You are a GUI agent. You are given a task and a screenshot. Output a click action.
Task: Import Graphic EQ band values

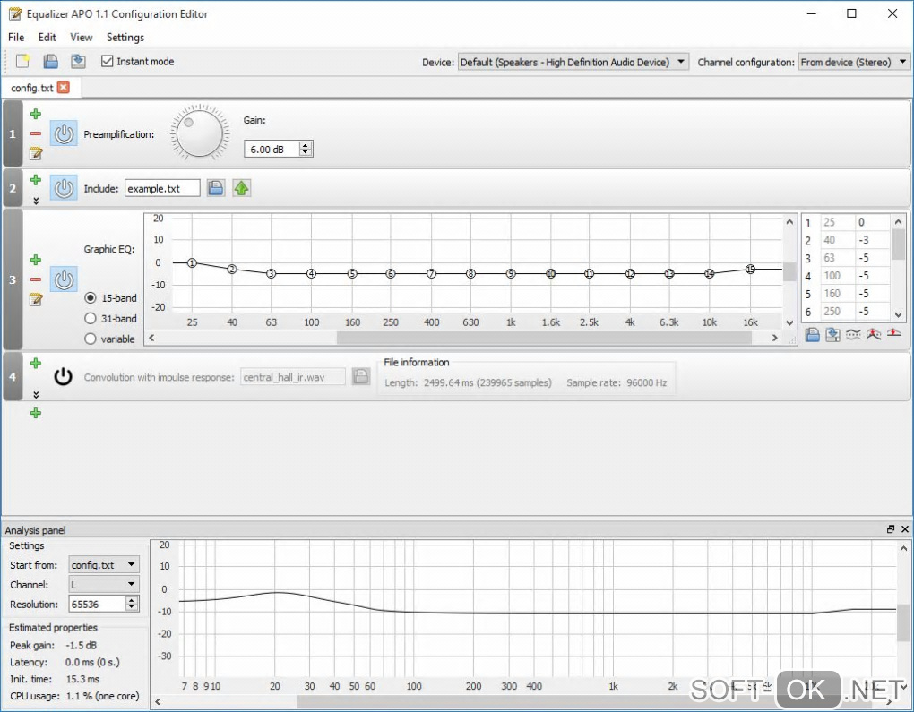(x=812, y=334)
